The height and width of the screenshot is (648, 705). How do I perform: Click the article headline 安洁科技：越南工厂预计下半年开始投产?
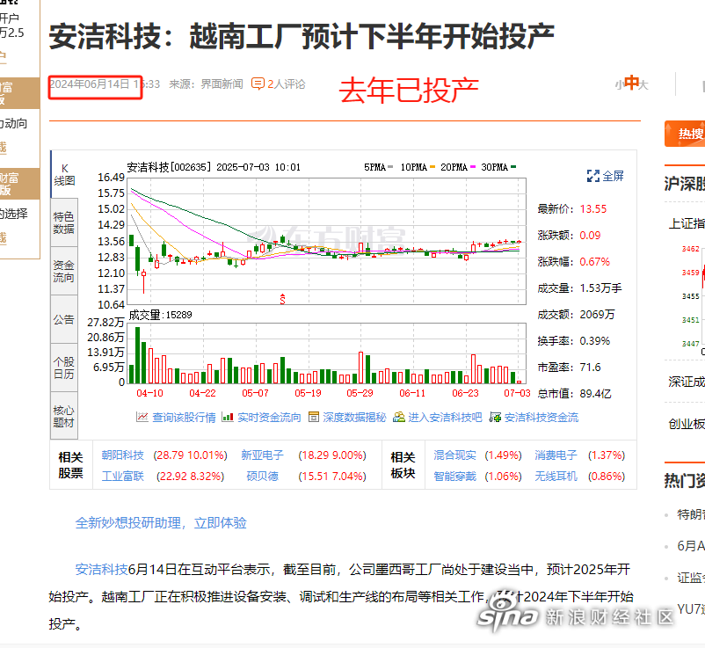click(x=302, y=36)
